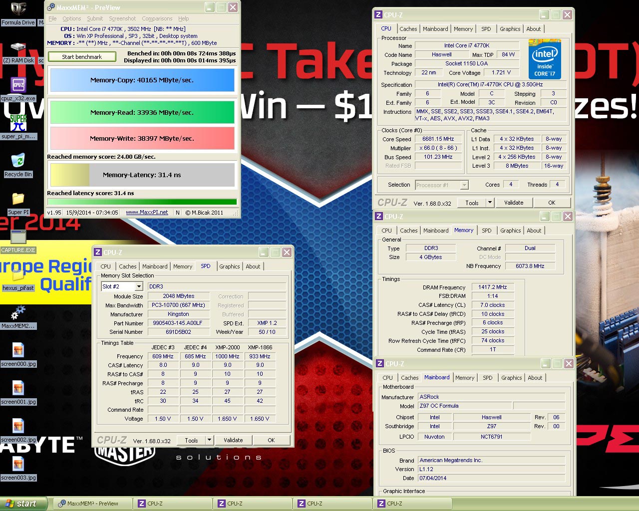Open the Screenshot menu in MaxxMEM

(122, 18)
